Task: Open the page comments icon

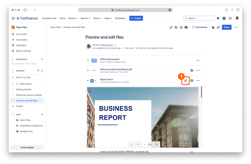Action: point(176,28)
